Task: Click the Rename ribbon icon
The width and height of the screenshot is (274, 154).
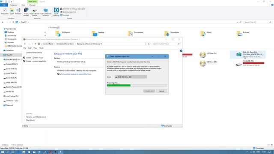Action: point(18,12)
